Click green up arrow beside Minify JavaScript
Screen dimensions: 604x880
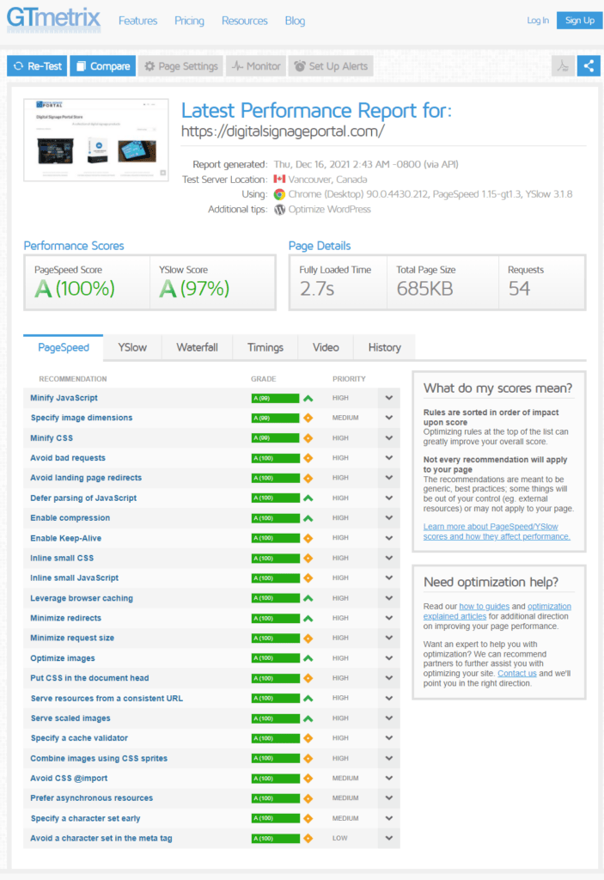[308, 398]
